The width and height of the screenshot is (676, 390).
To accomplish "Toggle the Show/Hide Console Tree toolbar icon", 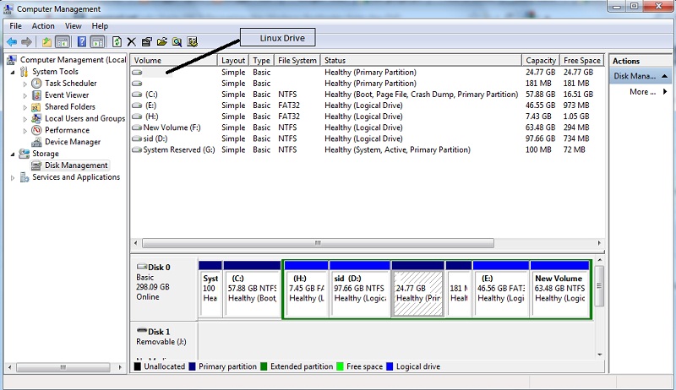I will point(62,41).
